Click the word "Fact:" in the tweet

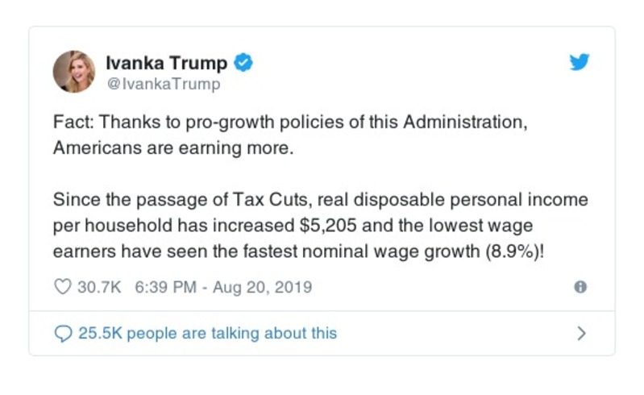[73, 123]
